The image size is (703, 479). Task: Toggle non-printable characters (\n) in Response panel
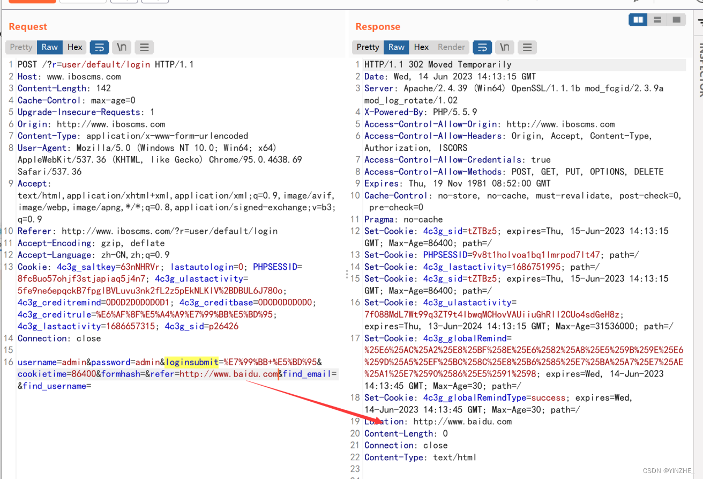point(505,47)
